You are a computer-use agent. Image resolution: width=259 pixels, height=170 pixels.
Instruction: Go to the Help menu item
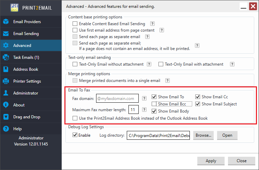click(17, 129)
